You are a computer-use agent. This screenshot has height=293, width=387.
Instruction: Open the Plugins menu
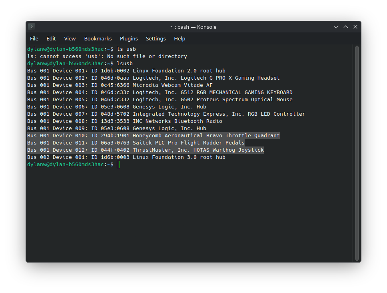[129, 39]
